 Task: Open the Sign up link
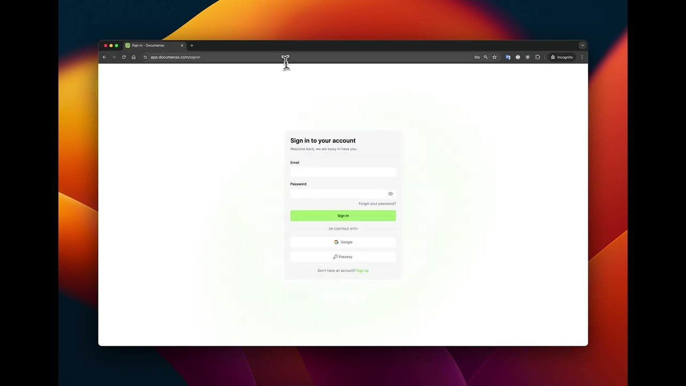(x=362, y=271)
